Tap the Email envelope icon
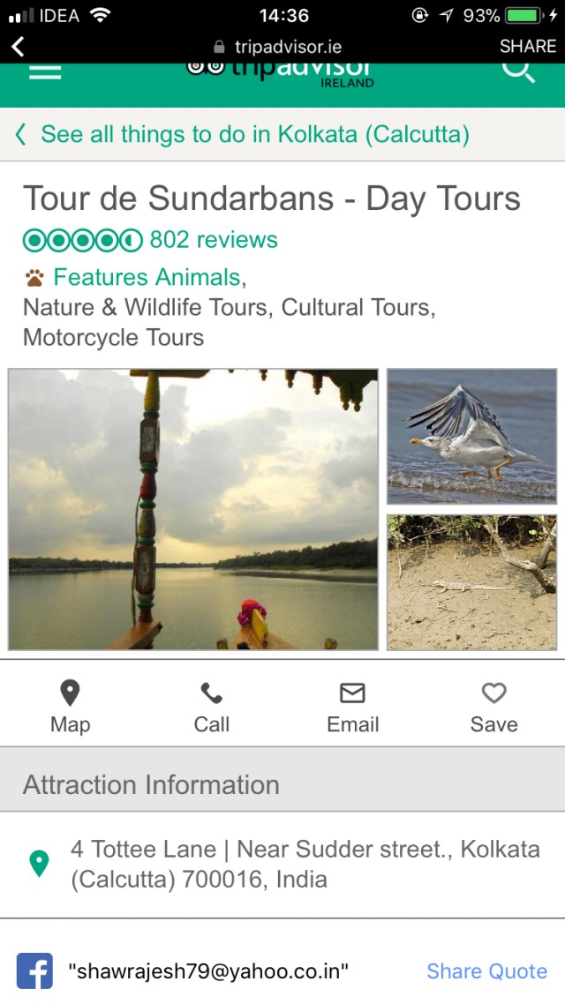 352,693
